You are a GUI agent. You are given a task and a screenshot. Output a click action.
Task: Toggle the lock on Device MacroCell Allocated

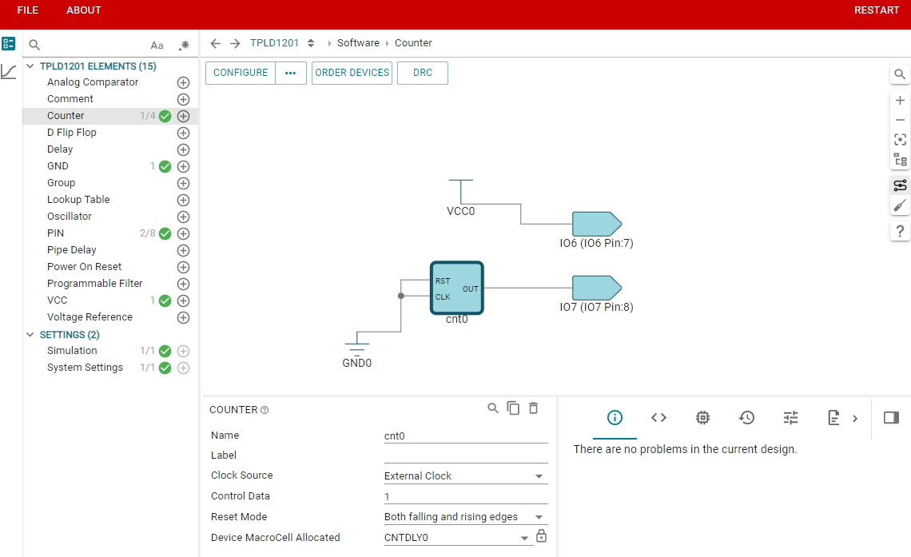(x=541, y=535)
